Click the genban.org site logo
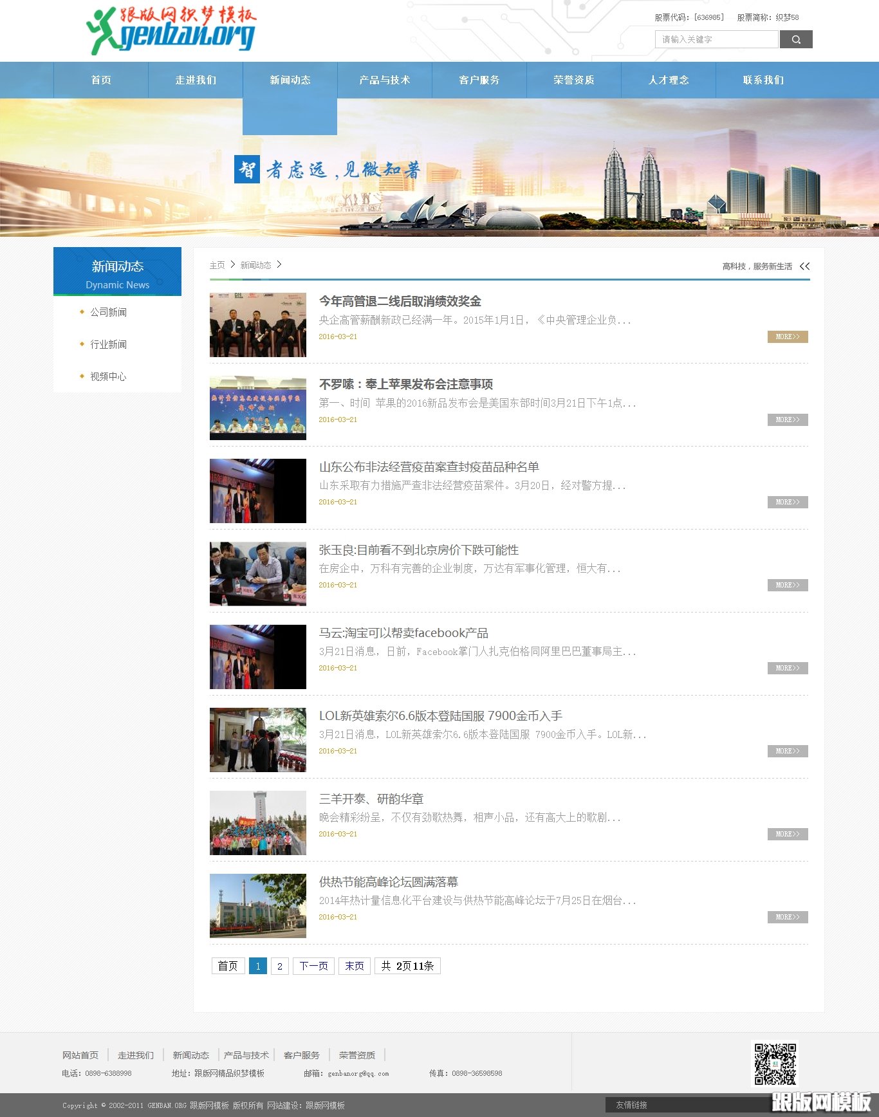This screenshot has width=879, height=1117. point(171,30)
